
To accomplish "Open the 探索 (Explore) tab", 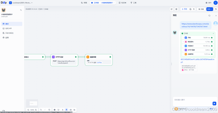I will [84, 3].
